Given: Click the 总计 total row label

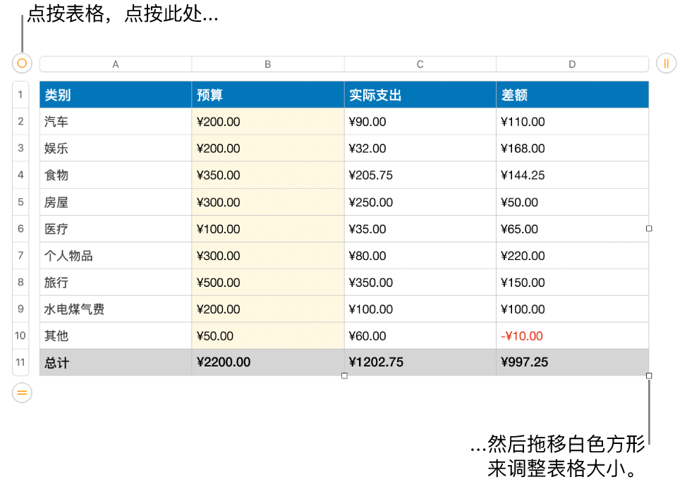Looking at the screenshot, I should tap(115, 362).
